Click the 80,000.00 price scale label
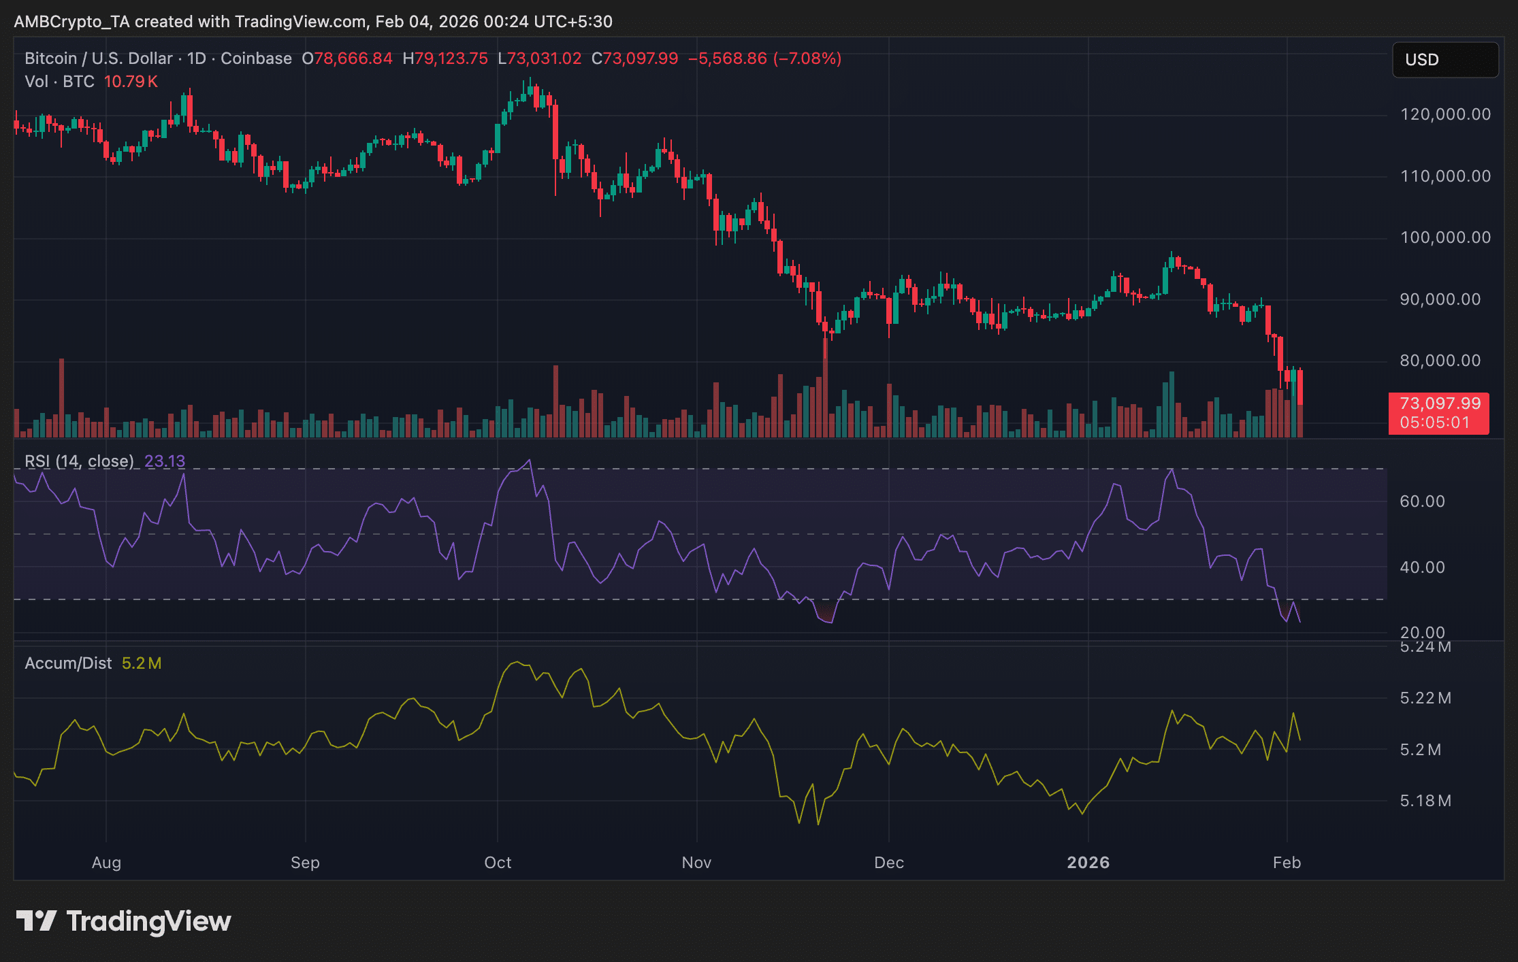The height and width of the screenshot is (962, 1518). pyautogui.click(x=1440, y=361)
